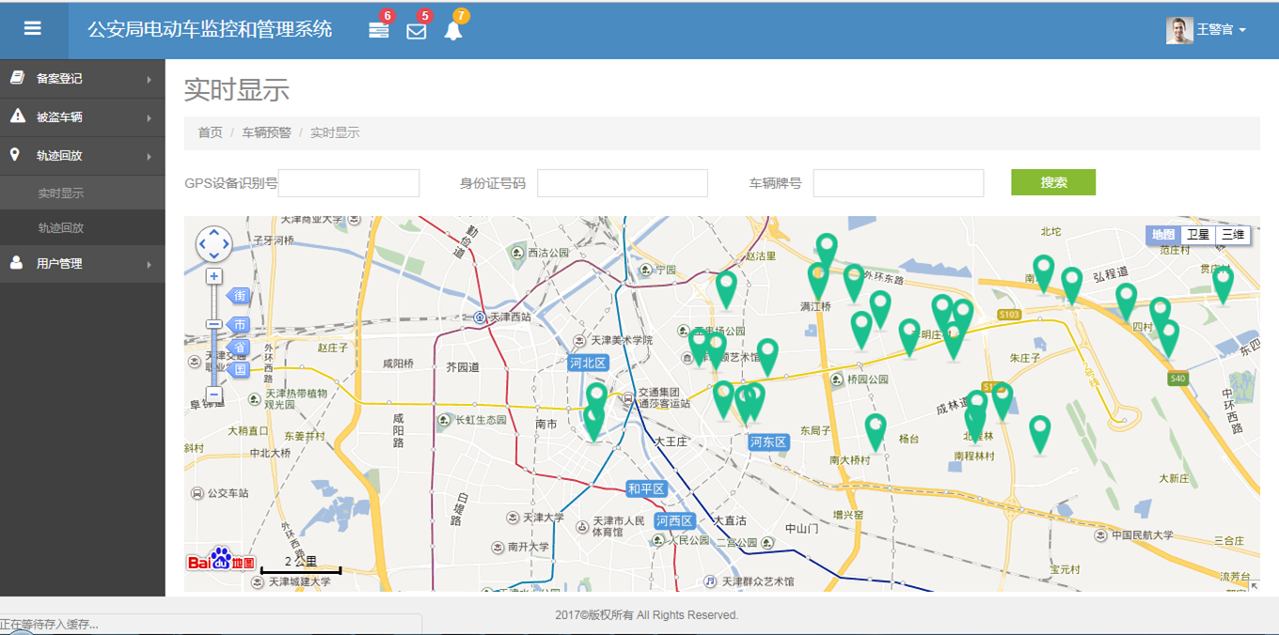Click the 国 country-level zoom marker
This screenshot has height=635, width=1279.
(x=240, y=370)
